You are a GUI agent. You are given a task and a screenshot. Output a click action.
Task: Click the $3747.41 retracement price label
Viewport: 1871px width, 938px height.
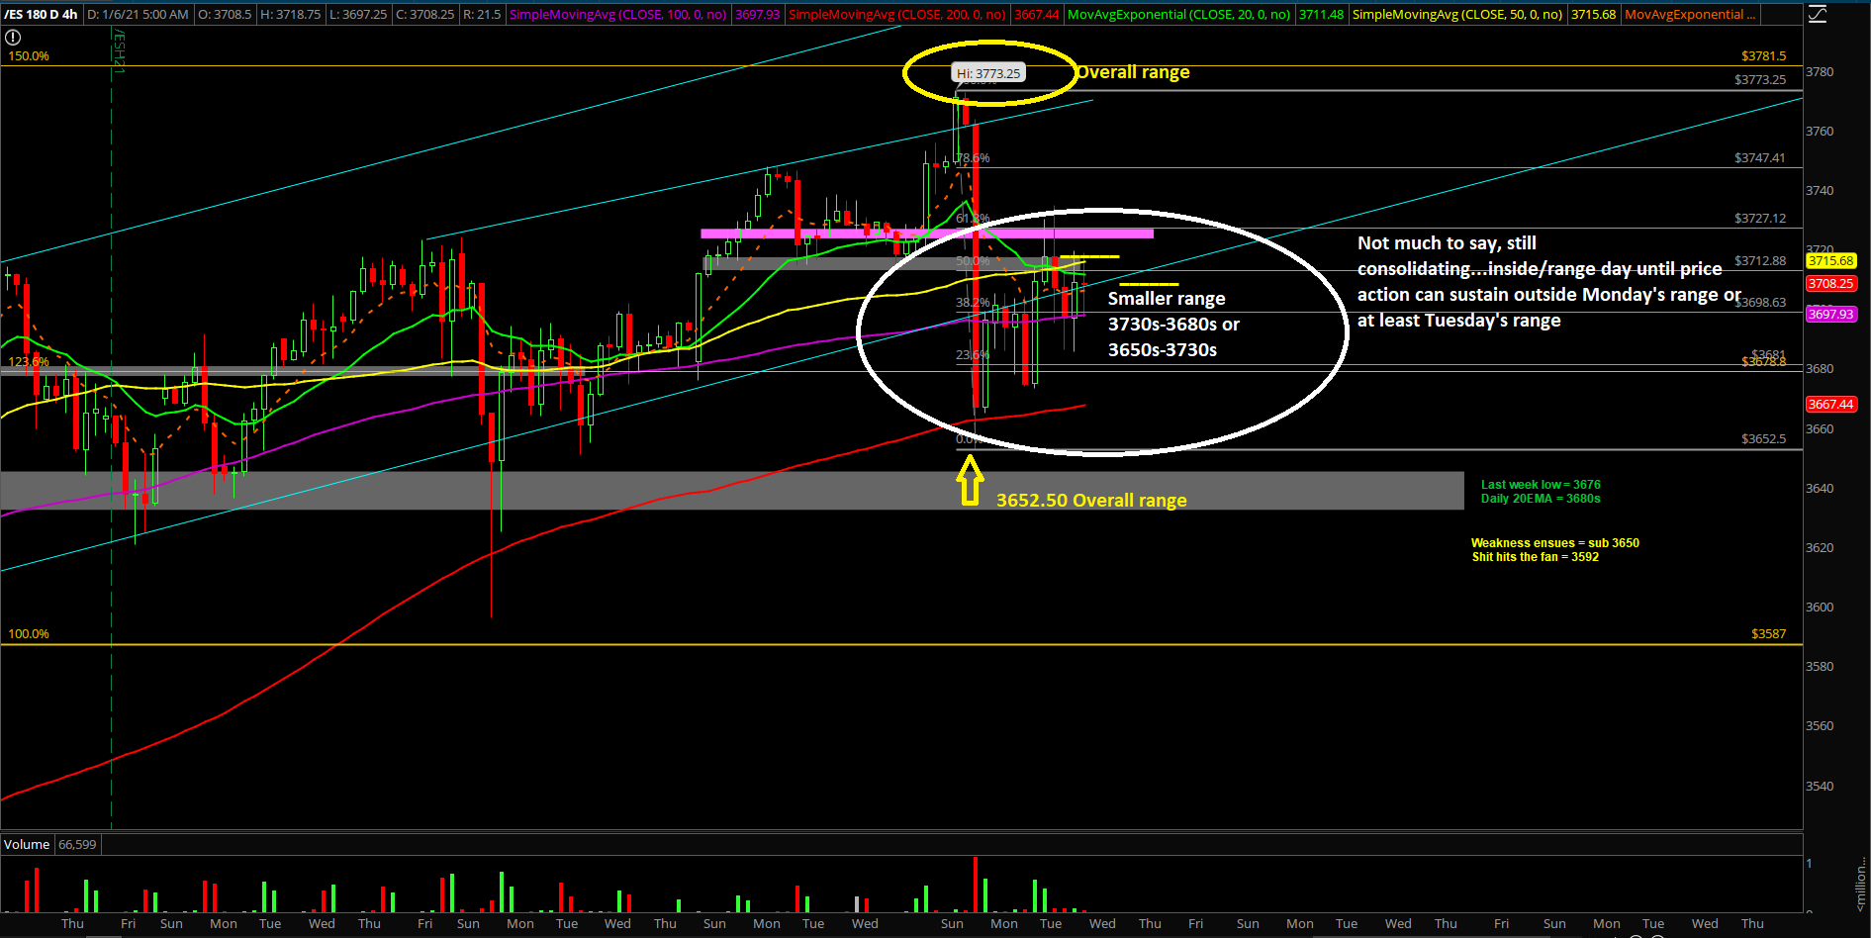point(1760,158)
